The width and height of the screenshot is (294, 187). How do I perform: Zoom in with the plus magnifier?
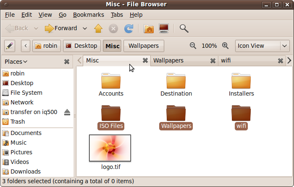(225, 46)
